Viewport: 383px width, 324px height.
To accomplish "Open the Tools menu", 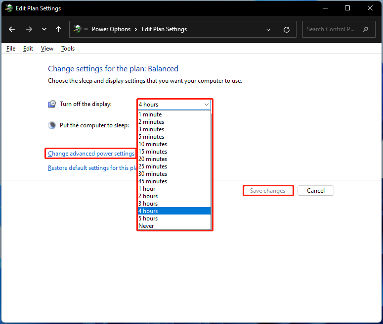I will tap(68, 49).
